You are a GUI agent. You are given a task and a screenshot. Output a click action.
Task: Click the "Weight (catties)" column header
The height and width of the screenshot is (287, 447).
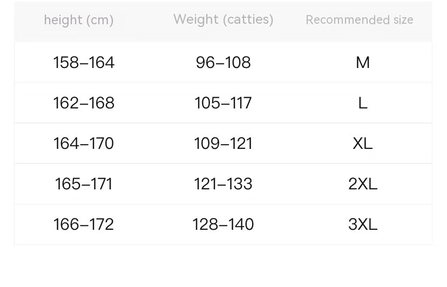point(223,20)
